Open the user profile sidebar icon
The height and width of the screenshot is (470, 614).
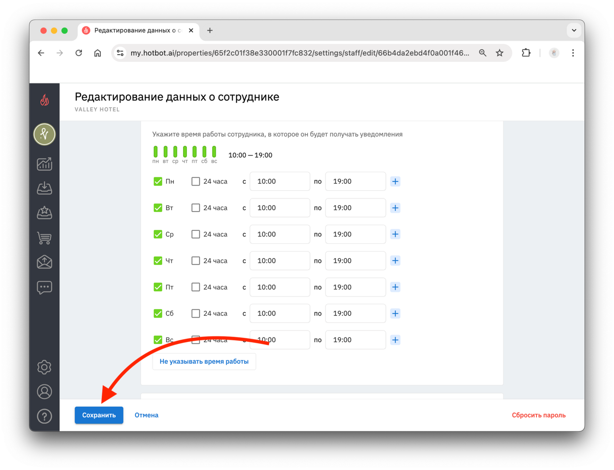[x=45, y=392]
